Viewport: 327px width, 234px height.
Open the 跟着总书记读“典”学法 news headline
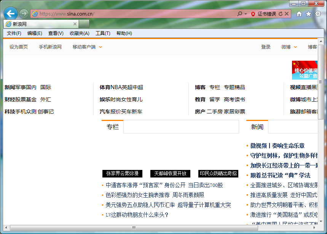coord(280,175)
